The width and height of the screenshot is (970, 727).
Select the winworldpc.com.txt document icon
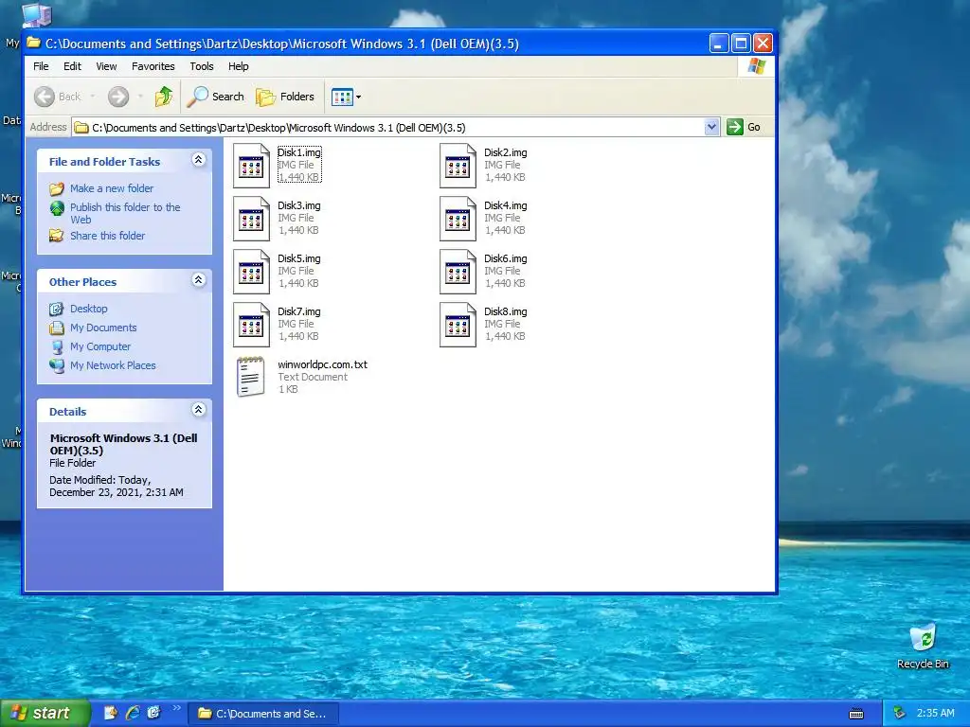[250, 377]
